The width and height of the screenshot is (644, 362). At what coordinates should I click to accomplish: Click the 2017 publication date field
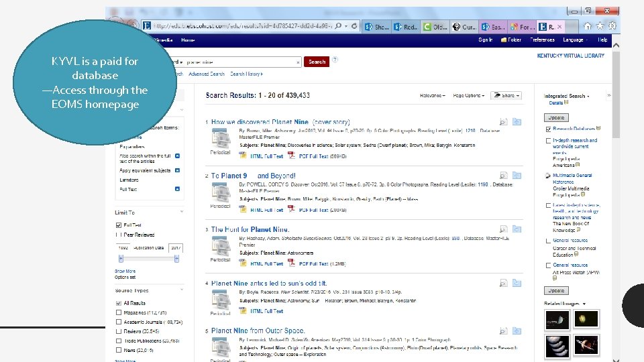(176, 248)
